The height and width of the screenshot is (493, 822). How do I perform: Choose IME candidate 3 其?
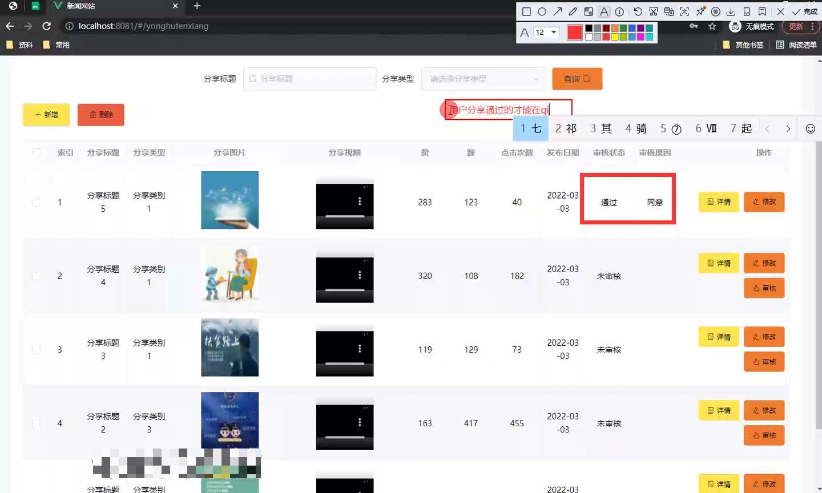coord(601,128)
